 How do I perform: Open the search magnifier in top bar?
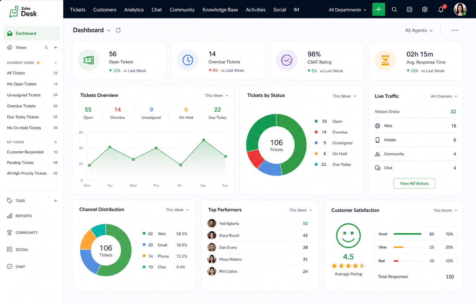(x=394, y=9)
